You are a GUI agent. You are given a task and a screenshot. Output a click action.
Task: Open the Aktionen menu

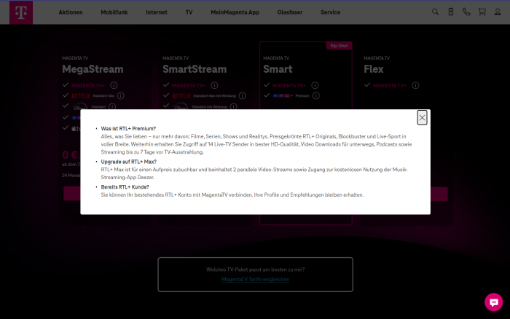[x=71, y=12]
